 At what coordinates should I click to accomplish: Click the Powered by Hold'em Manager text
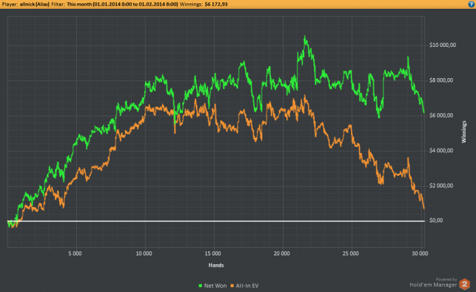click(x=433, y=282)
